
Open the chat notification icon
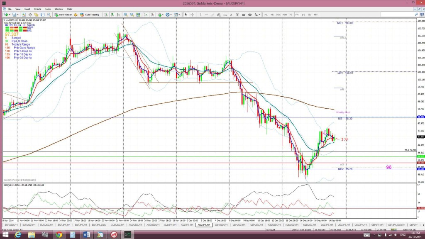tap(422, 15)
